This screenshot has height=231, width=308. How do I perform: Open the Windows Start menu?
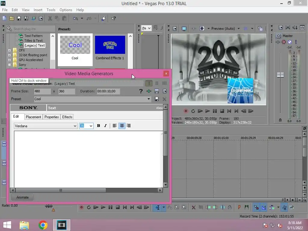coord(7,225)
